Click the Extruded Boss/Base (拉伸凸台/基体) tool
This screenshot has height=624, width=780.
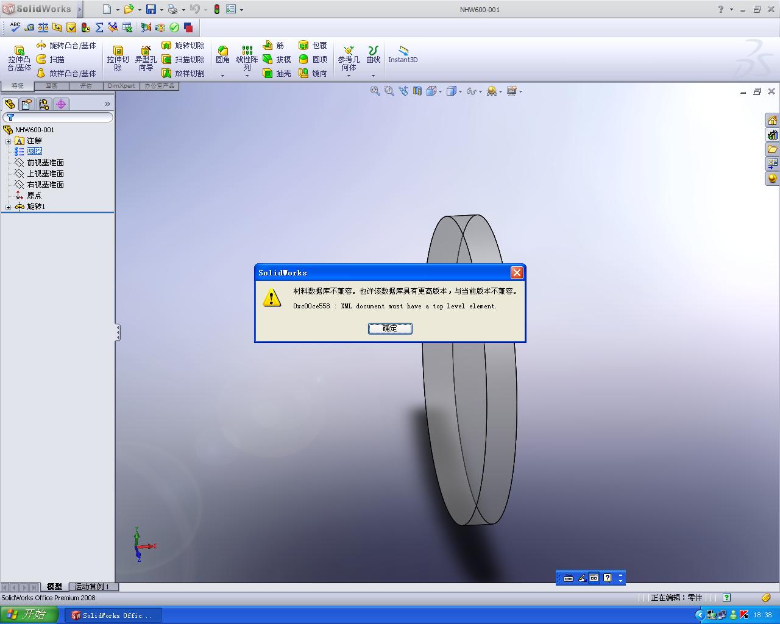tap(19, 58)
